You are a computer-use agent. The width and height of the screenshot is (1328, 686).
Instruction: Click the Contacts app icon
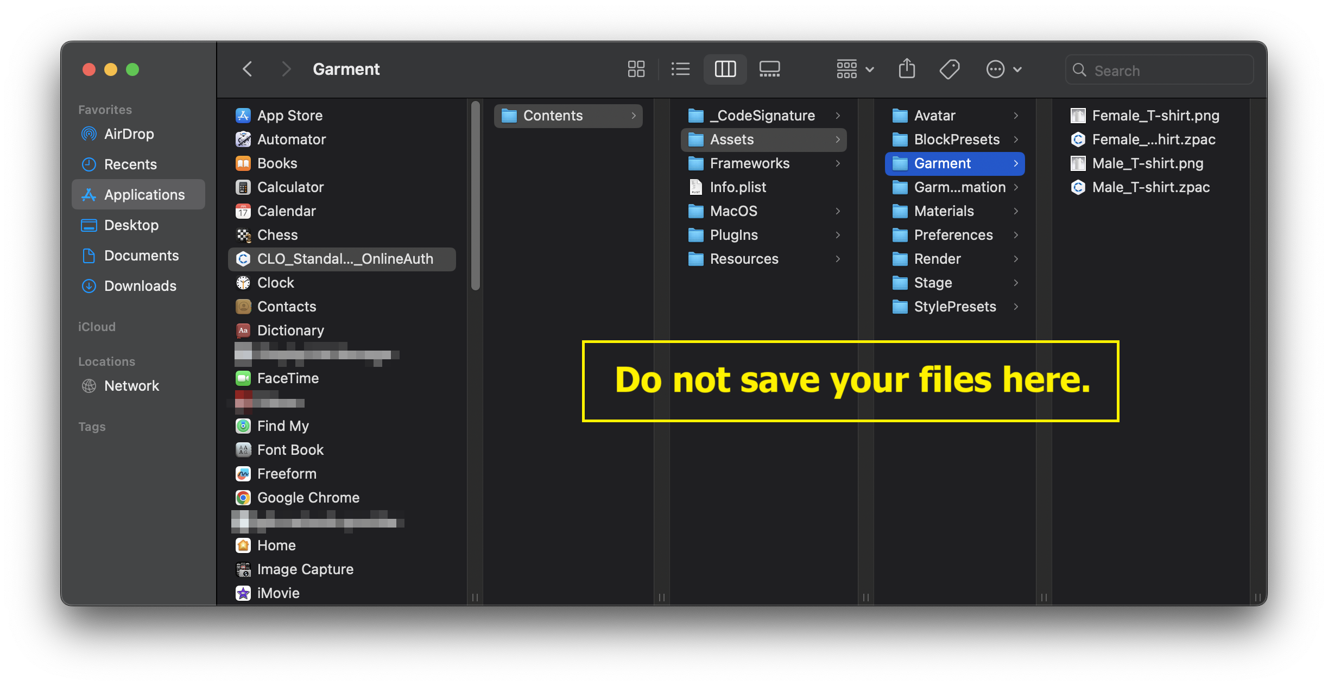click(243, 307)
